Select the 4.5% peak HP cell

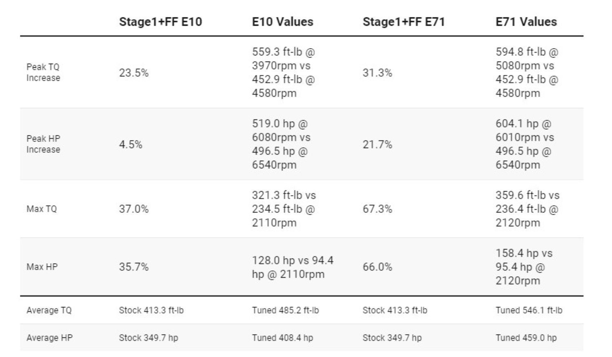[x=131, y=145]
